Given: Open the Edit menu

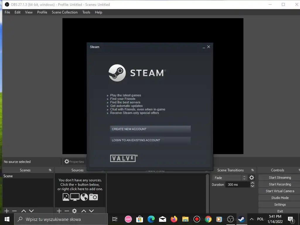Looking at the screenshot, I should click(x=17, y=12).
